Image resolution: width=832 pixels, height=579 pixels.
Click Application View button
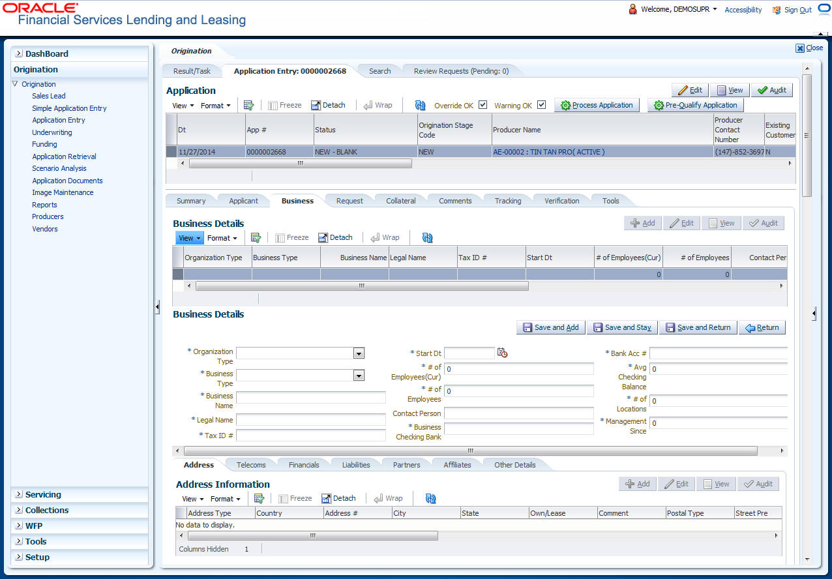point(729,90)
